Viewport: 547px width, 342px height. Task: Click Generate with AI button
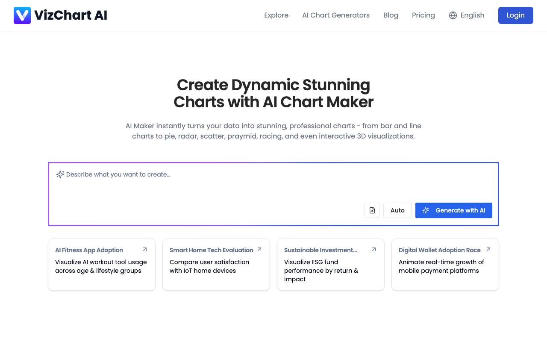pyautogui.click(x=454, y=210)
